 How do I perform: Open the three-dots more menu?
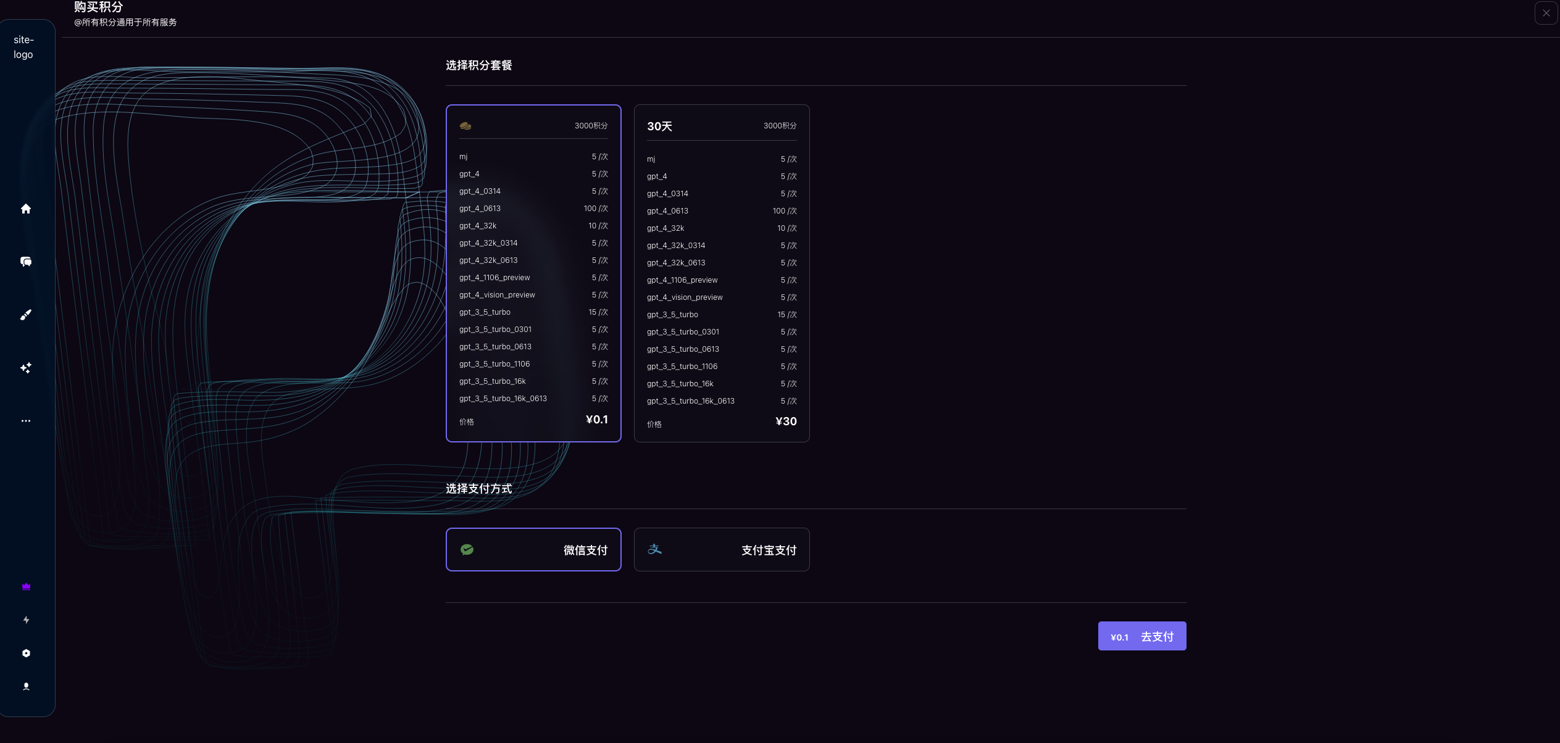26,421
